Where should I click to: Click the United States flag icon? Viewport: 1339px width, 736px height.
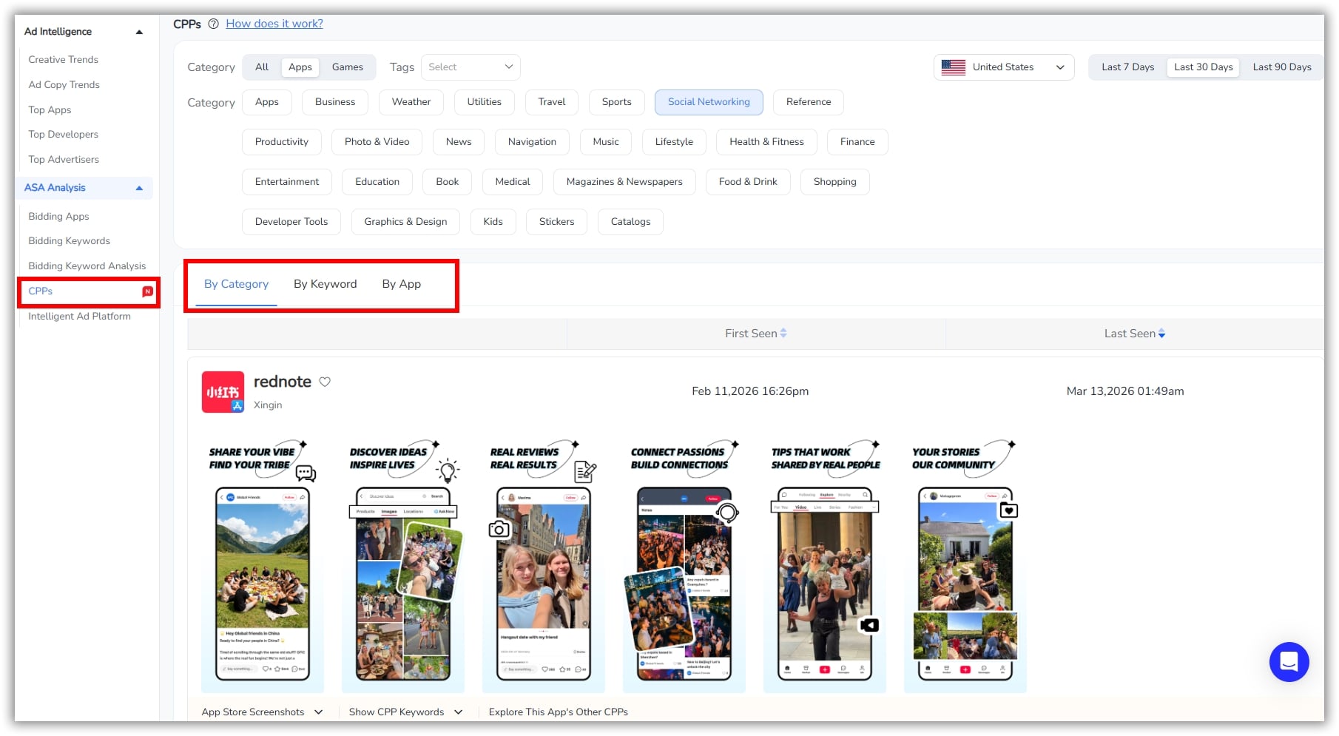point(953,67)
